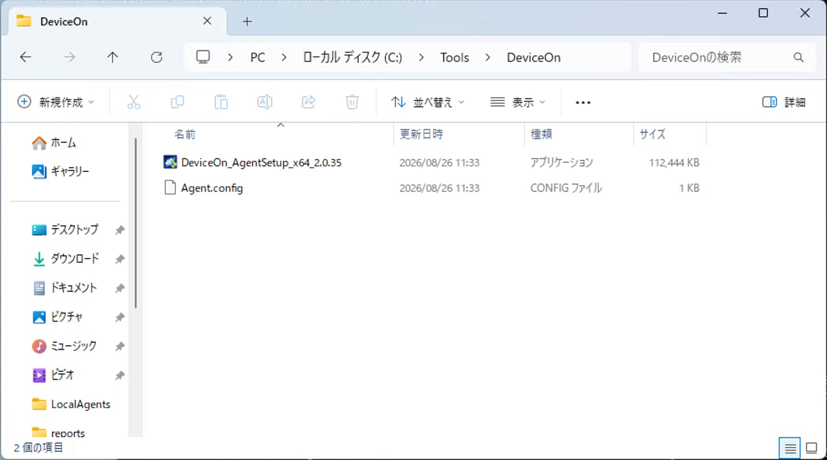
Task: Switch to details list view icon
Action: click(790, 448)
